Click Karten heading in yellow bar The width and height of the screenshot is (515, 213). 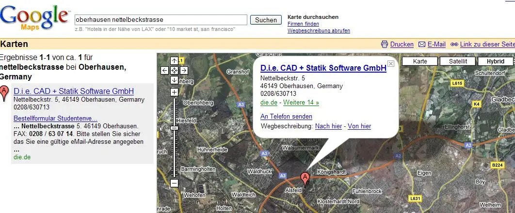tap(14, 44)
